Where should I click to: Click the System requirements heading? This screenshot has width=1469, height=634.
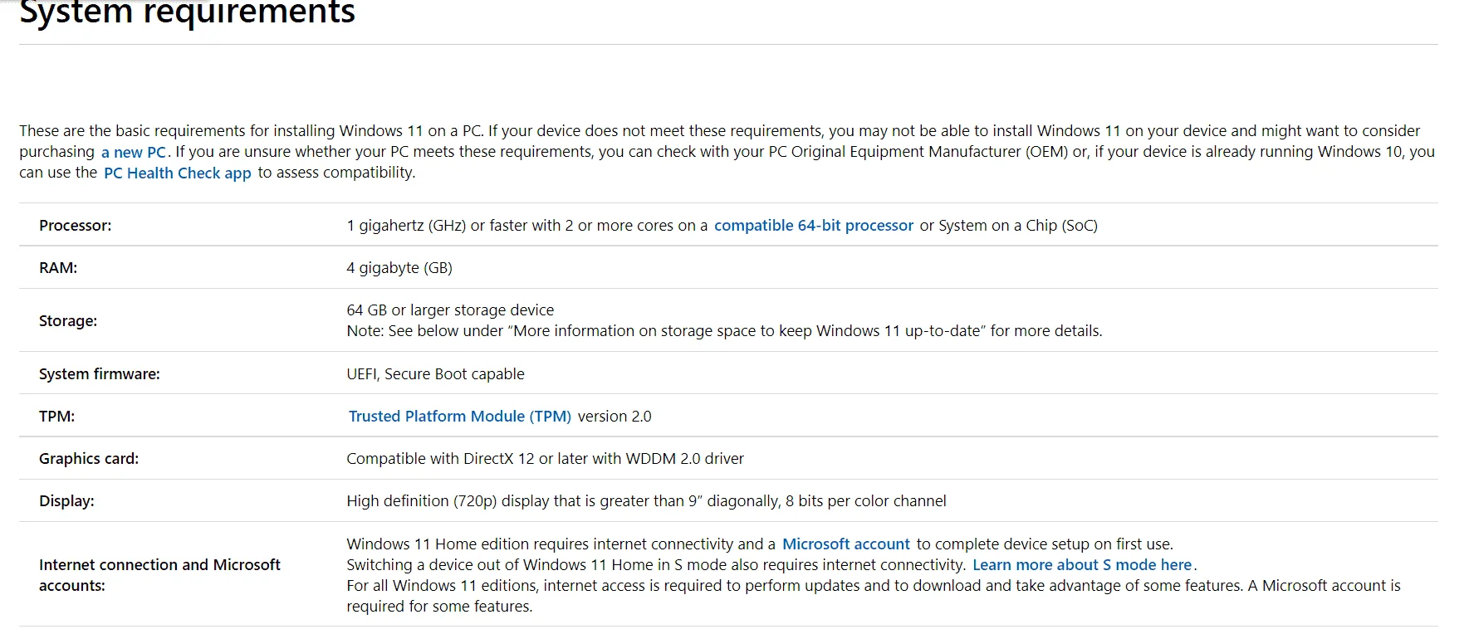(187, 12)
